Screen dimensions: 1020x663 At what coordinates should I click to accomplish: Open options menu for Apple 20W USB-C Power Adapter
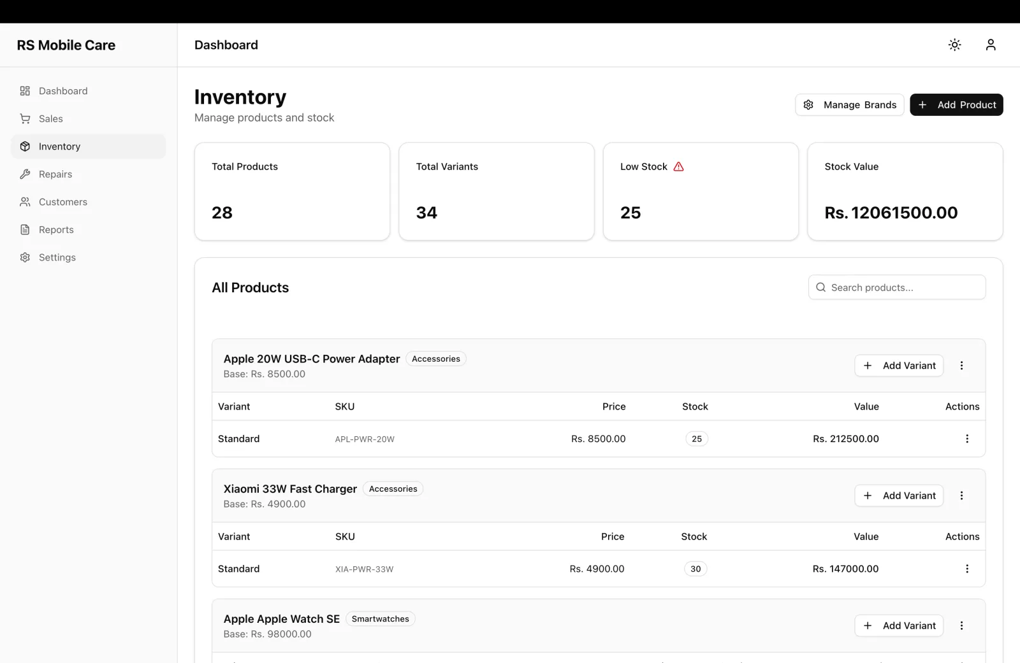961,366
